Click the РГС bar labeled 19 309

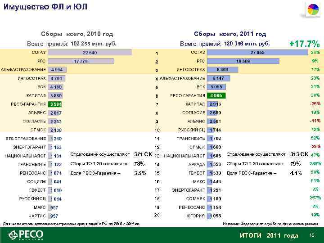pos(243,61)
